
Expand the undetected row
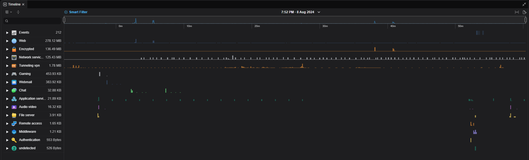pos(7,148)
